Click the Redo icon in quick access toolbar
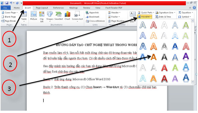This screenshot has height=113, width=198. [x=17, y=3]
